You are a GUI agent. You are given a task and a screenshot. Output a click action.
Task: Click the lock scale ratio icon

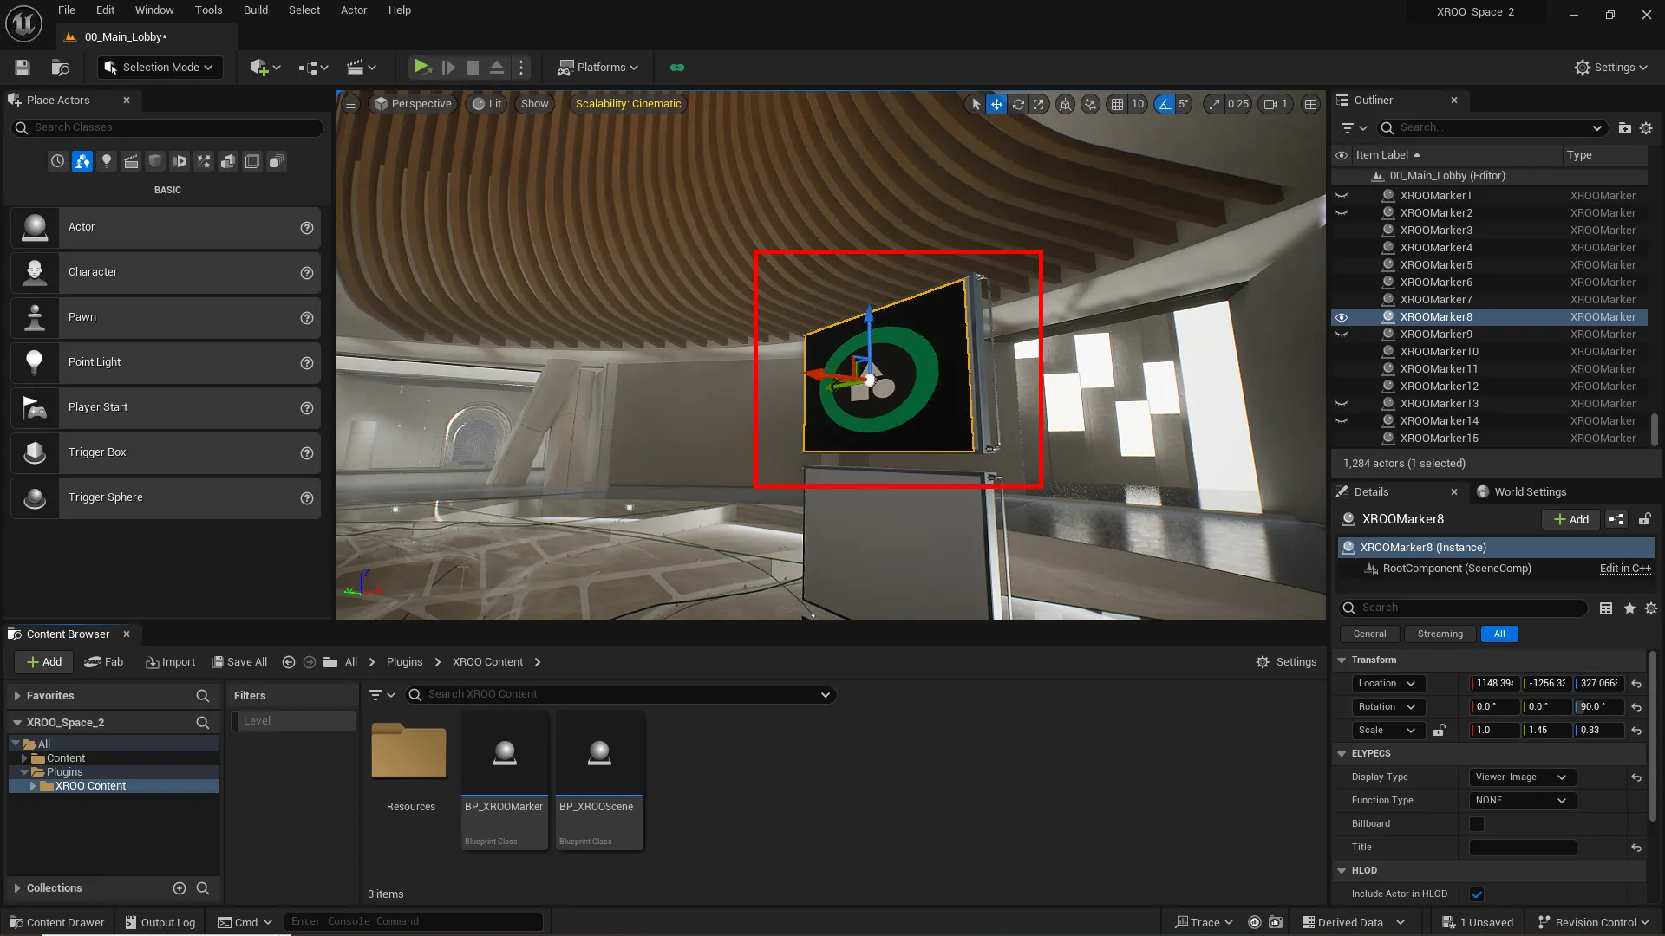[1439, 731]
